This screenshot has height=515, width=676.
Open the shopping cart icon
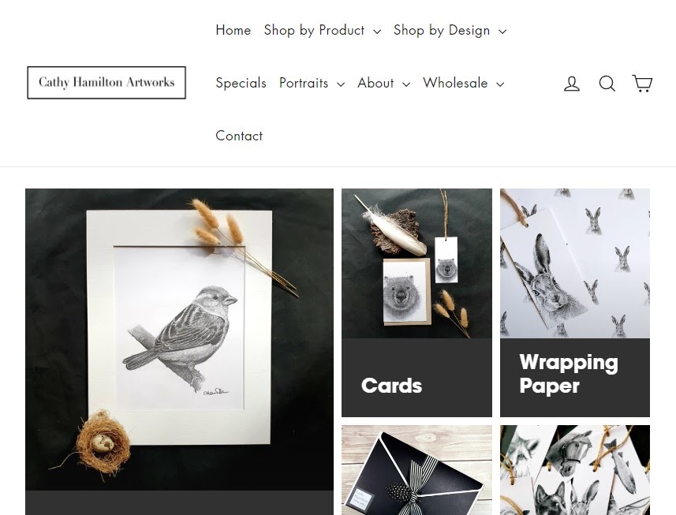tap(642, 83)
